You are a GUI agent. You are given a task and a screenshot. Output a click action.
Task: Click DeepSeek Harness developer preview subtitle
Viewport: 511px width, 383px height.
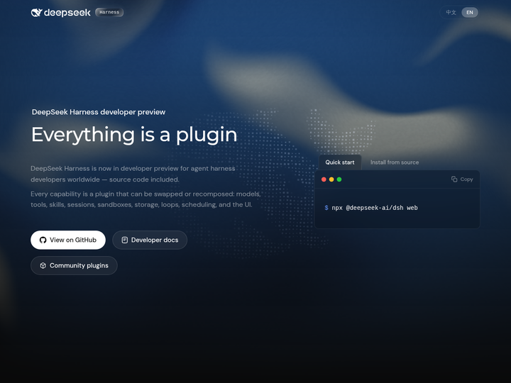pos(99,112)
